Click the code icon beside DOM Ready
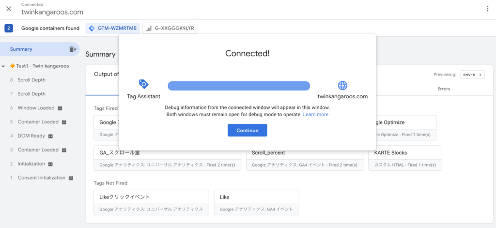 point(50,136)
